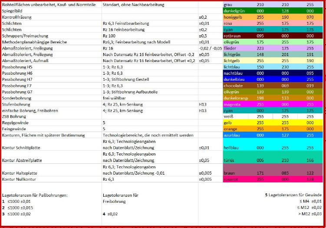Screen dimensions: 326x228
Task: Click the "lichtgrün" color cell
Action: 235,55
